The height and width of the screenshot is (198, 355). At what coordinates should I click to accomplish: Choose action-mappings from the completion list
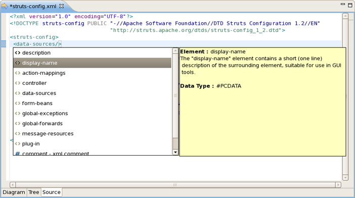pos(93,73)
